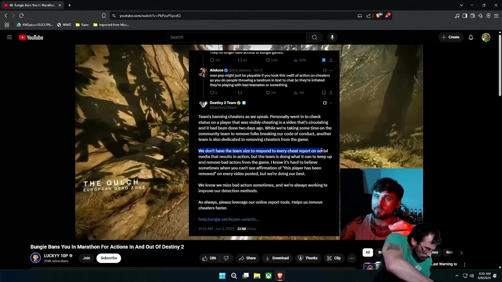
Task: Open the Brave Wallet
Action: click(473, 16)
